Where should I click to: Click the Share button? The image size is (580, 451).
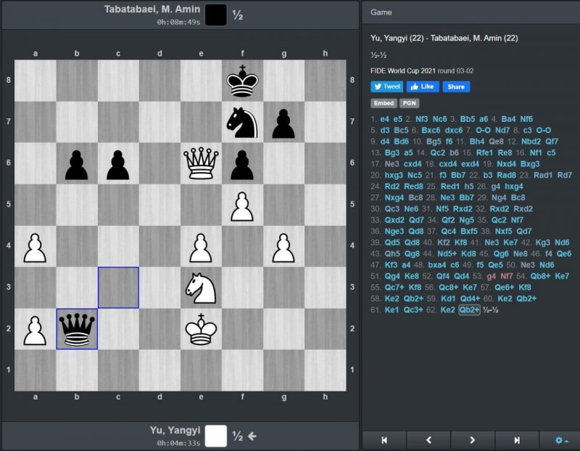(x=455, y=86)
